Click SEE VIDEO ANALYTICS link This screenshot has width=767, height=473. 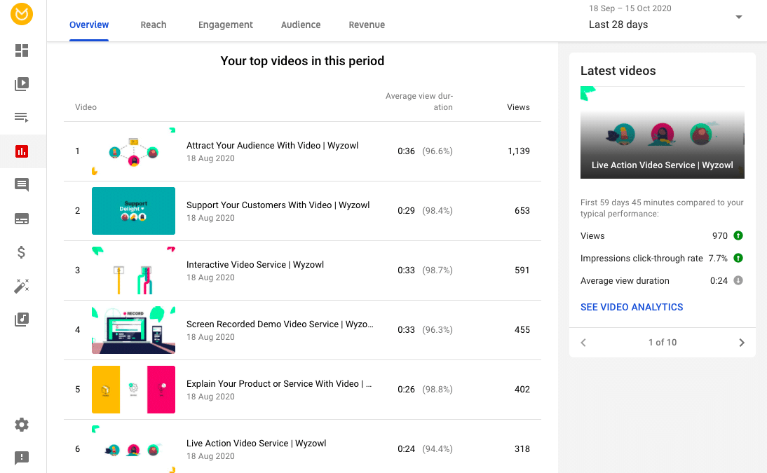632,307
